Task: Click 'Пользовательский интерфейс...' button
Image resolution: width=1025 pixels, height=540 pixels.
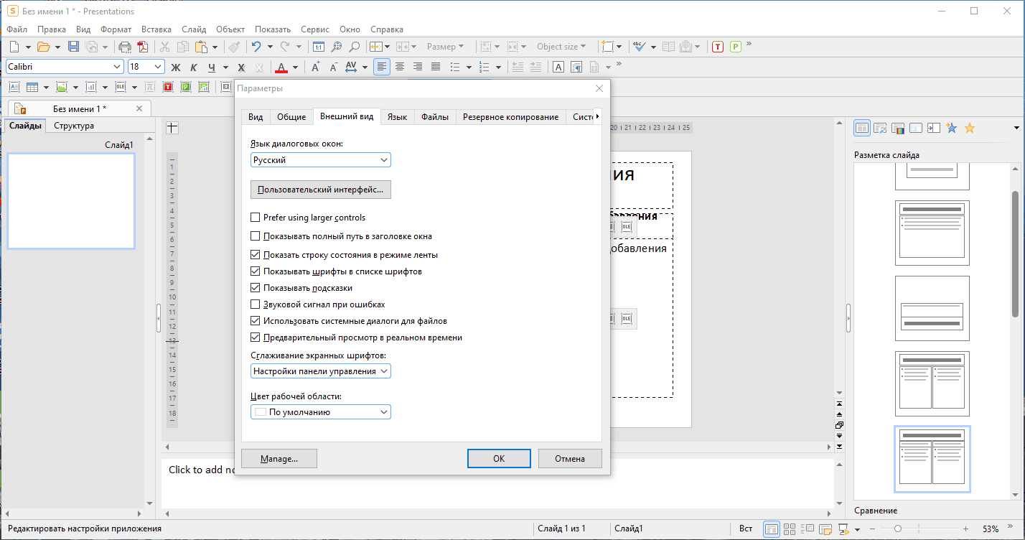Action: click(x=321, y=190)
